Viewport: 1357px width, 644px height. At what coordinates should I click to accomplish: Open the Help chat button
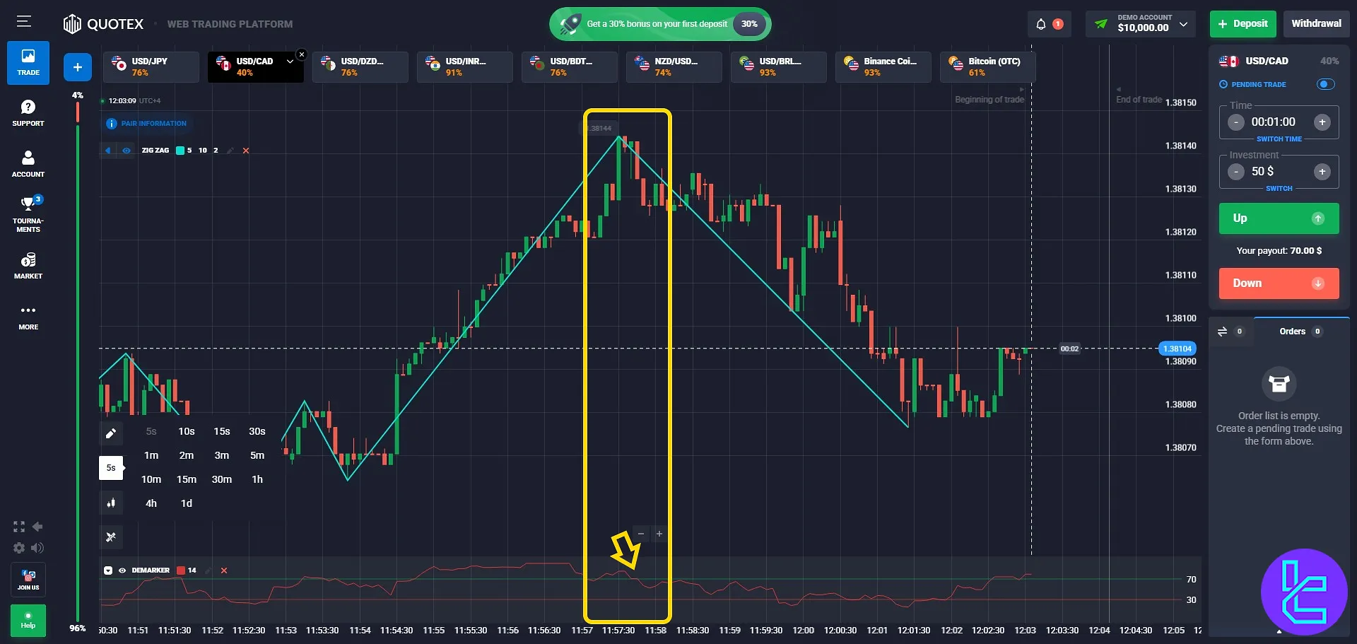tap(28, 620)
